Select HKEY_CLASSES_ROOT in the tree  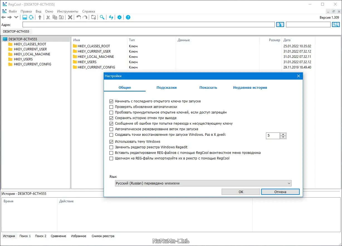(30, 44)
